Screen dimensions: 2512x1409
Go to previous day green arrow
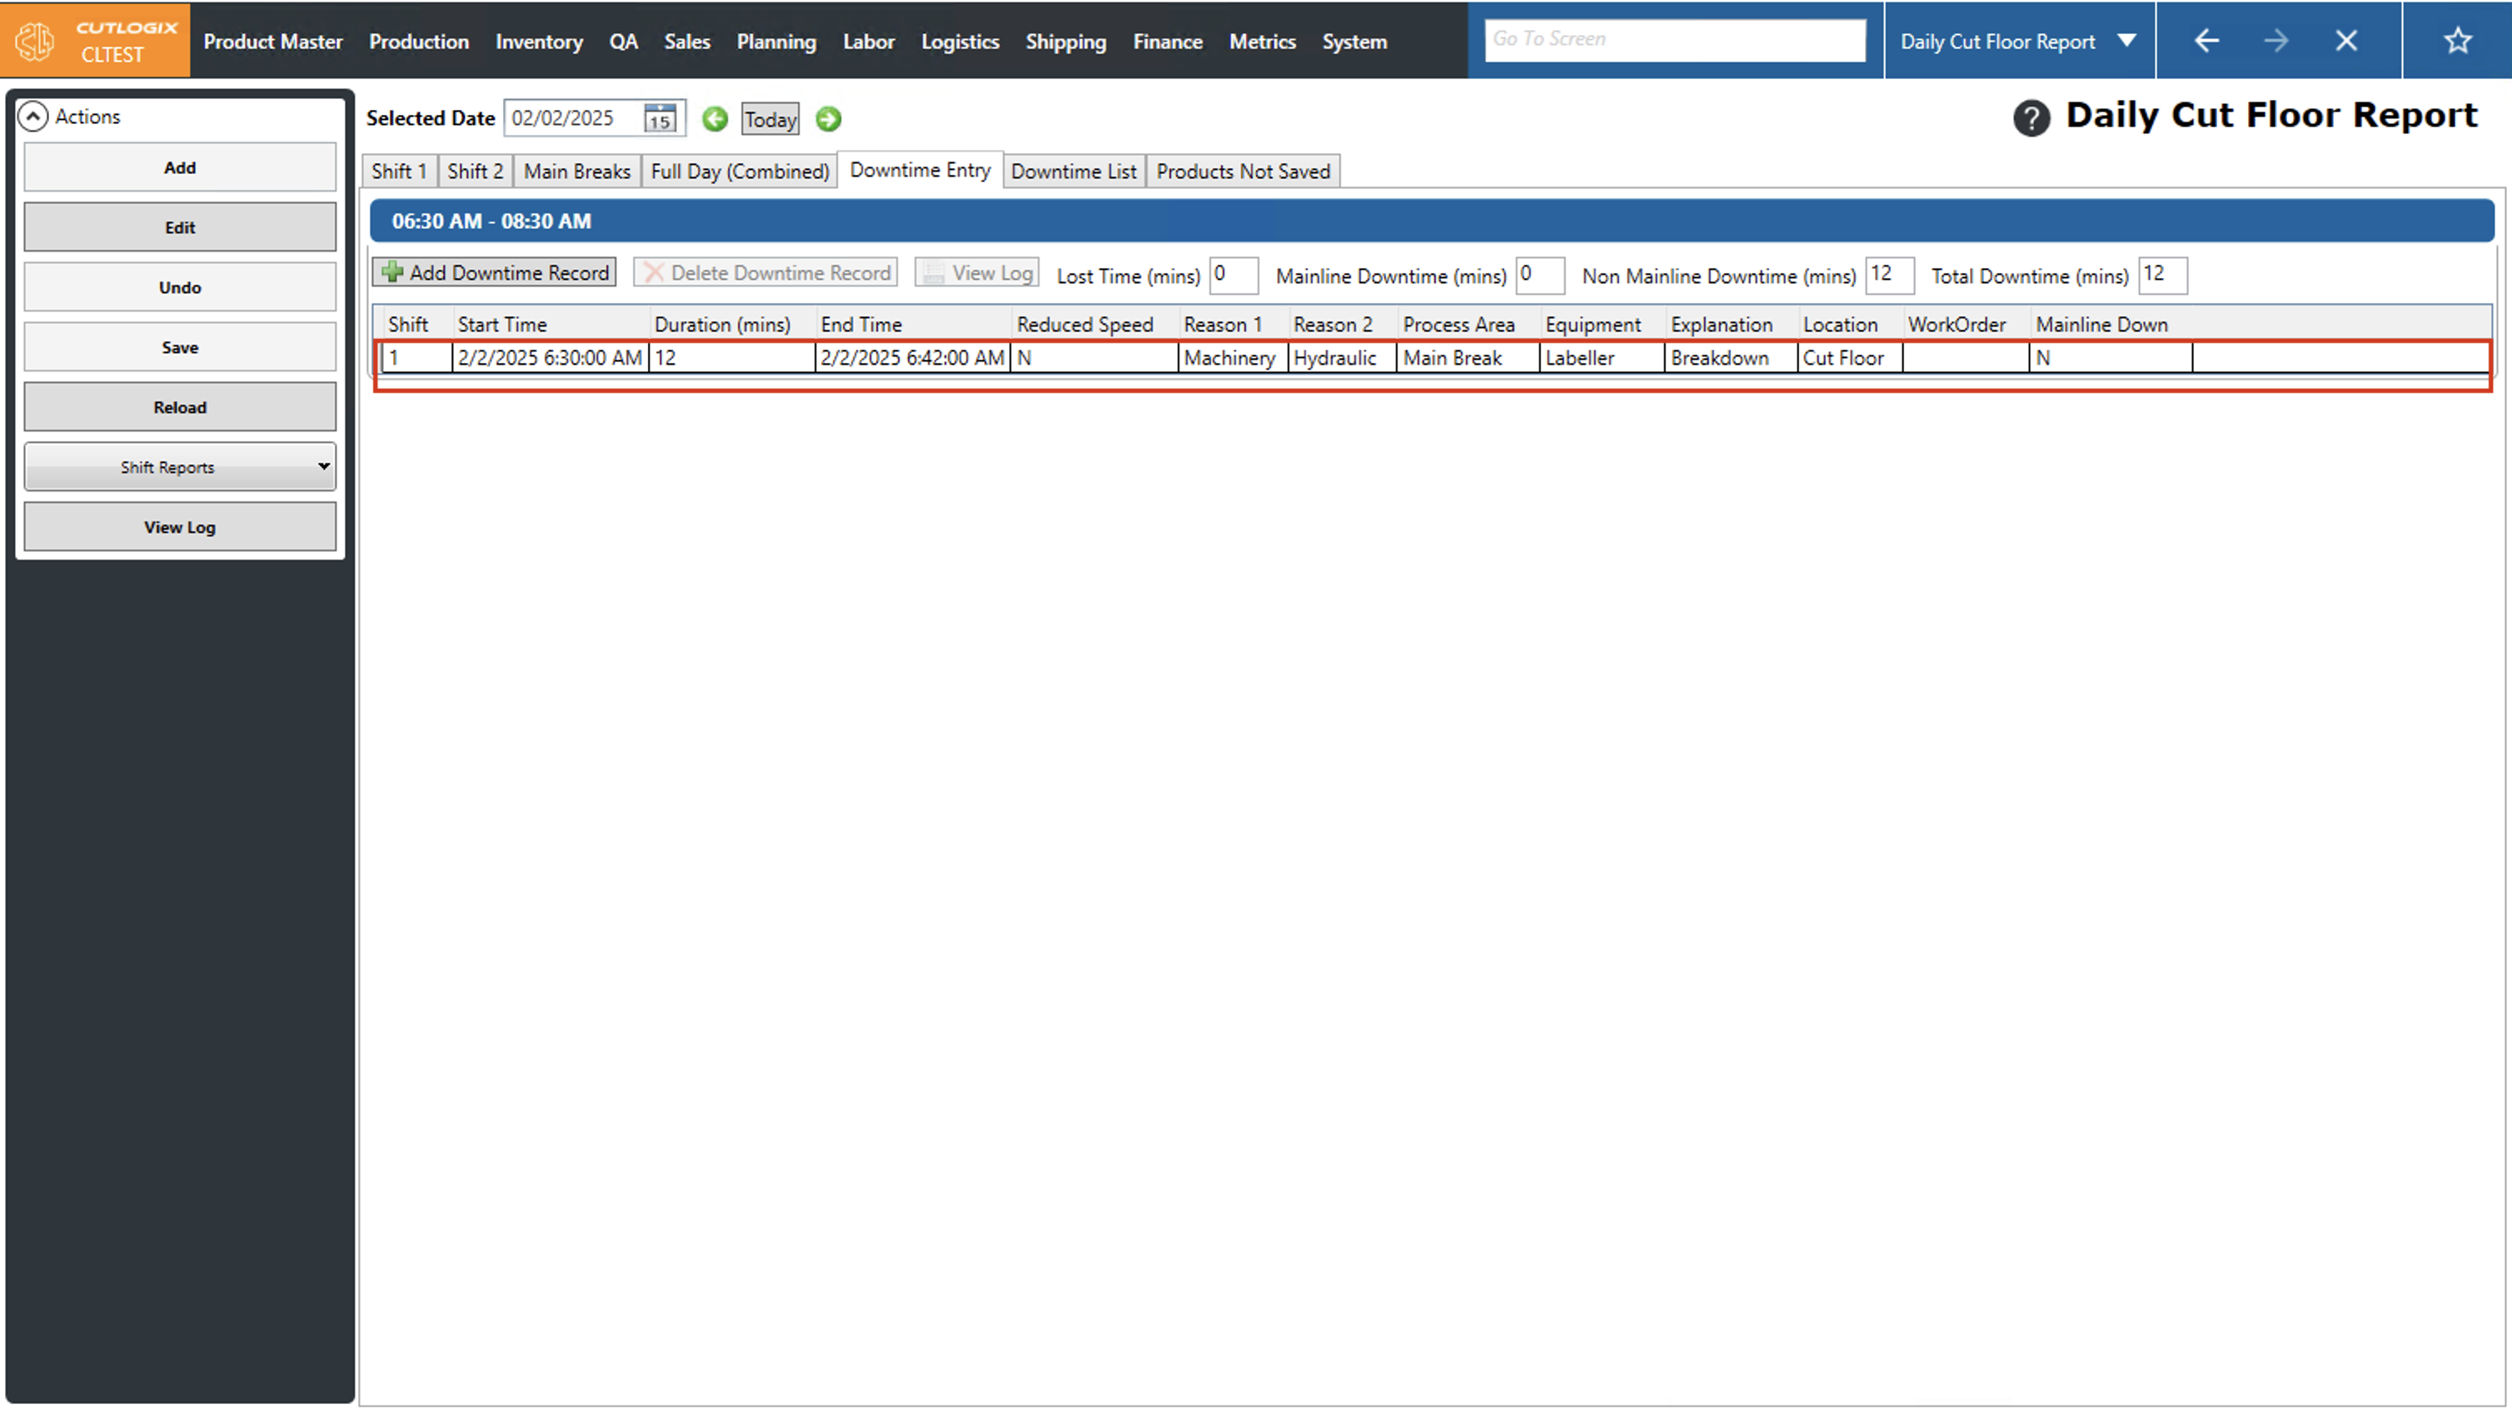pos(715,119)
